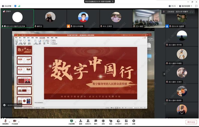199x127 pixels.
Task: Open the AI assistant (AI小助手)
Action: tap(118, 122)
